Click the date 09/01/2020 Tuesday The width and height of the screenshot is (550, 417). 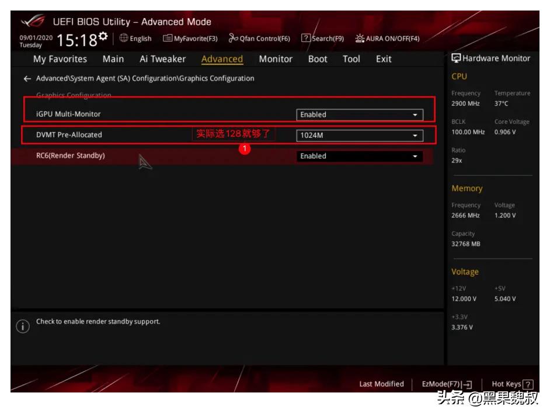tap(36, 41)
